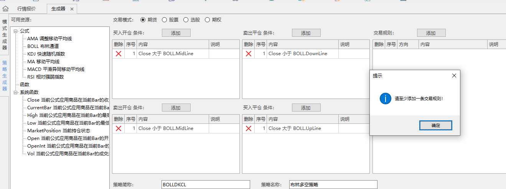The height and width of the screenshot is (189, 506).
Task: Click the blue info icon in the dialog
Action: [385, 99]
